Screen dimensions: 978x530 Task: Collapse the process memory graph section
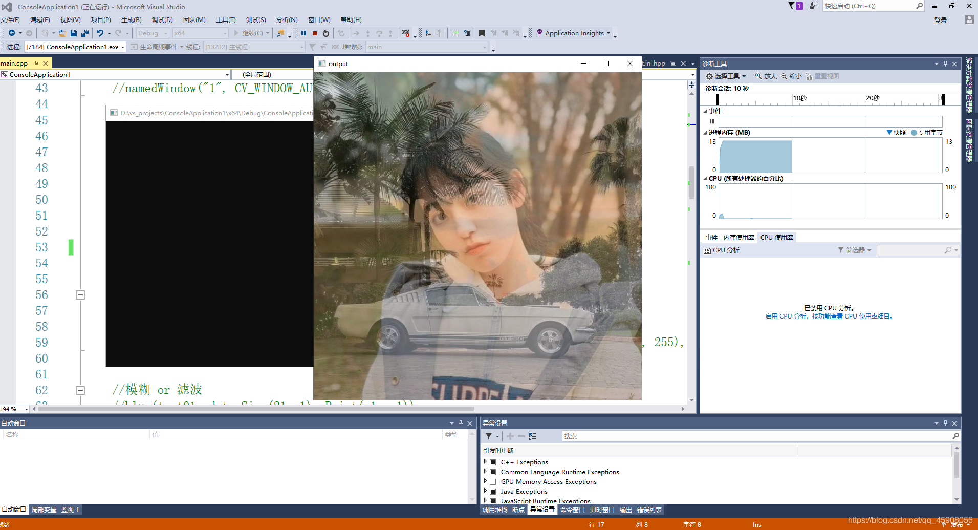tap(705, 133)
